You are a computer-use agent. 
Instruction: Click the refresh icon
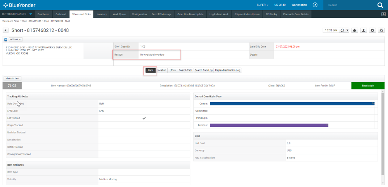pyautogui.click(x=342, y=30)
